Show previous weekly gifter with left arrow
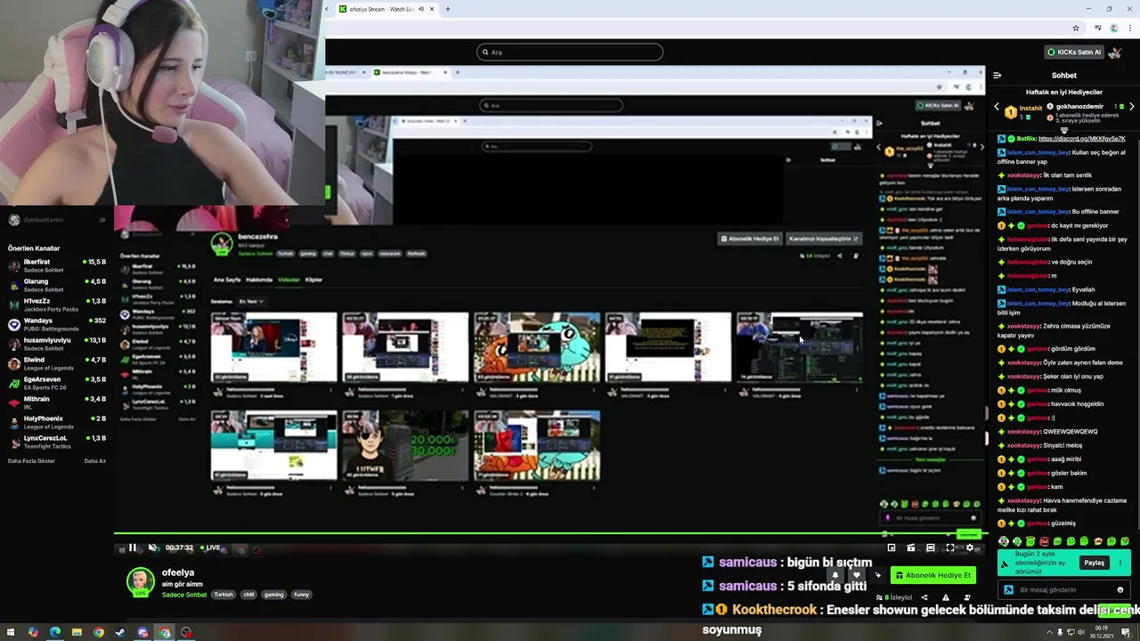The height and width of the screenshot is (641, 1140). pos(997,107)
